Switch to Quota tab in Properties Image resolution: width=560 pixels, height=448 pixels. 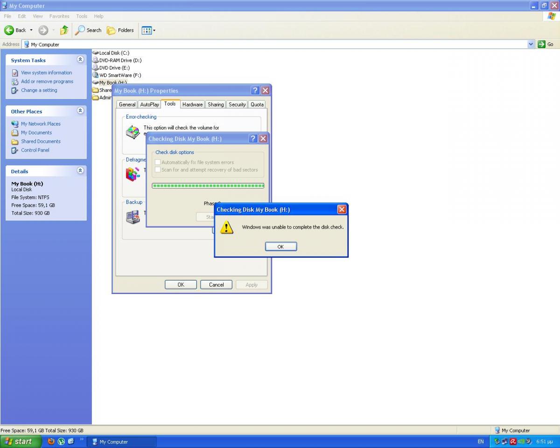click(x=257, y=105)
